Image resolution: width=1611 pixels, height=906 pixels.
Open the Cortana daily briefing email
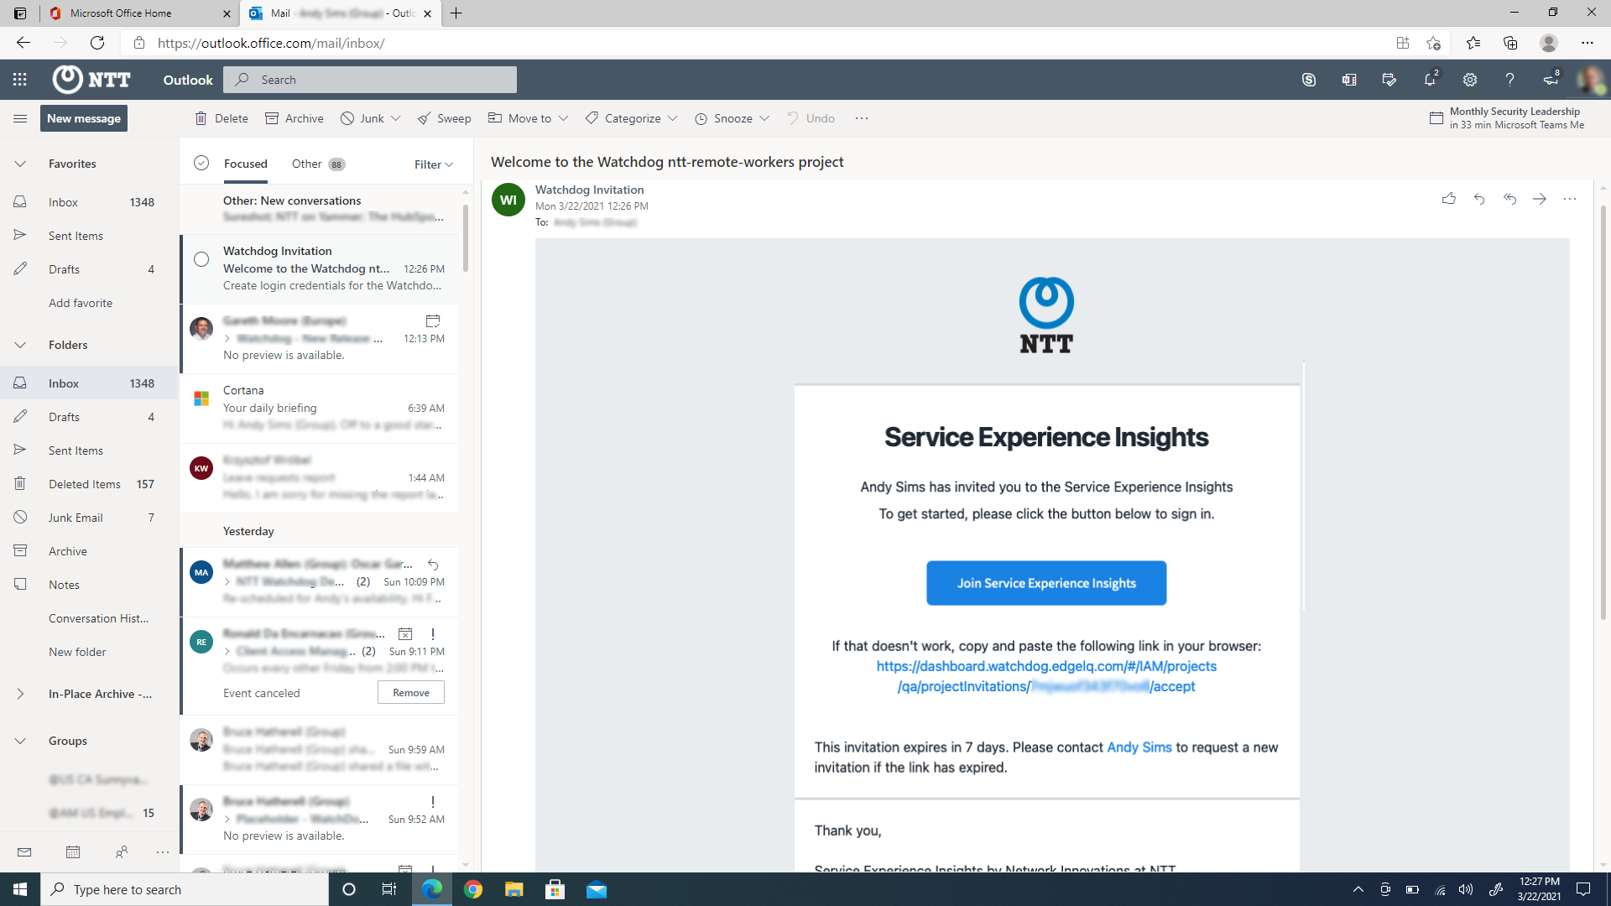[x=320, y=409]
